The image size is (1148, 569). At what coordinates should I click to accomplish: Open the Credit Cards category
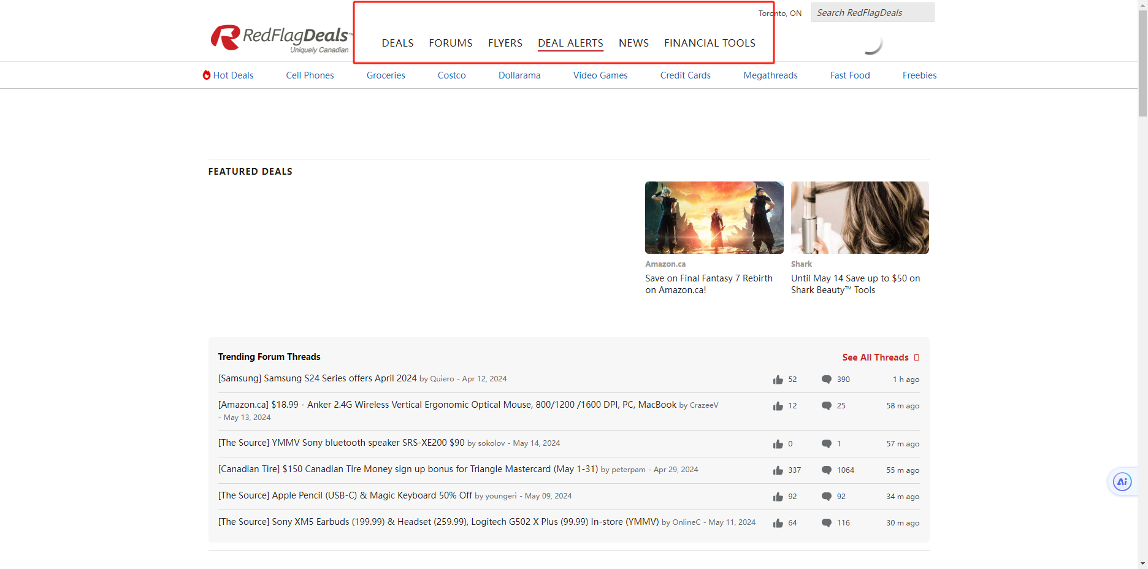pos(686,75)
